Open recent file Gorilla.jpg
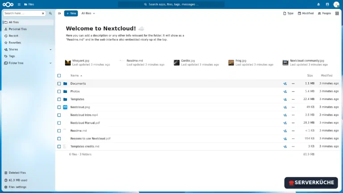This screenshot has width=343, height=193. (x=197, y=63)
